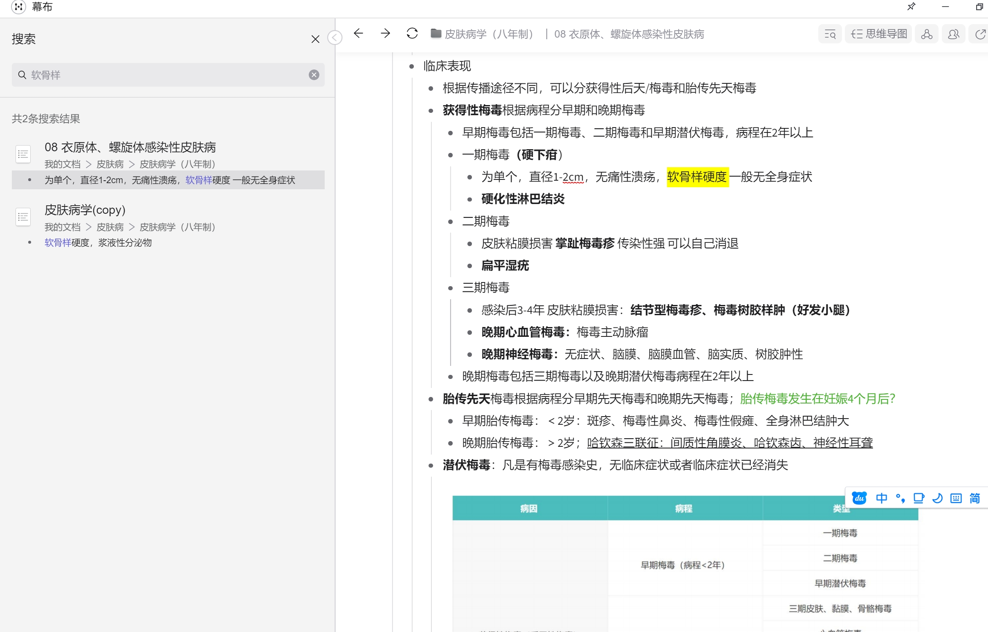The image size is (988, 632).
Task: Click clear button in search input field
Action: pos(314,74)
